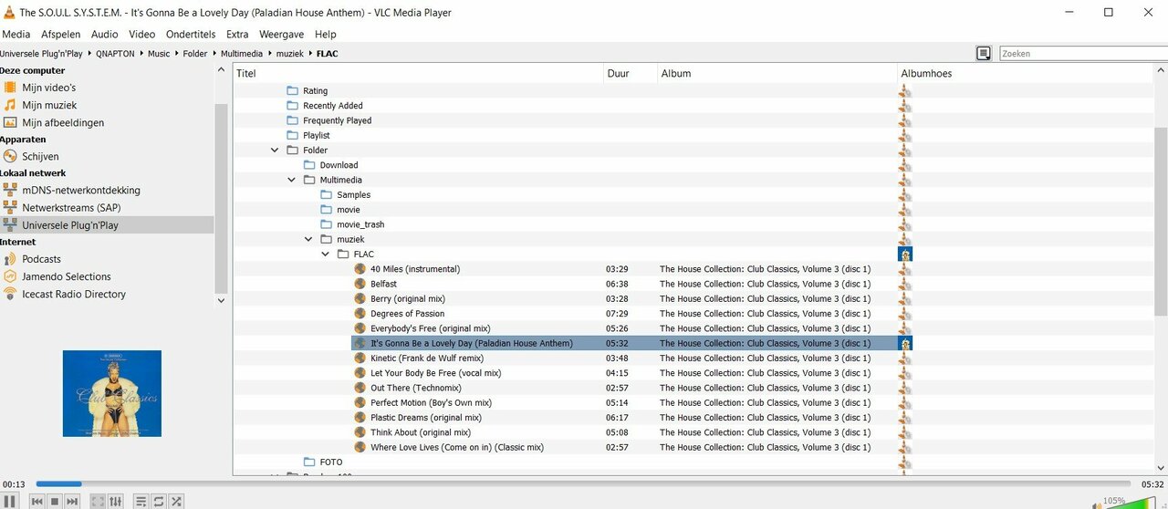
Task: Click QNAPTON in the breadcrumb path
Action: coord(115,54)
